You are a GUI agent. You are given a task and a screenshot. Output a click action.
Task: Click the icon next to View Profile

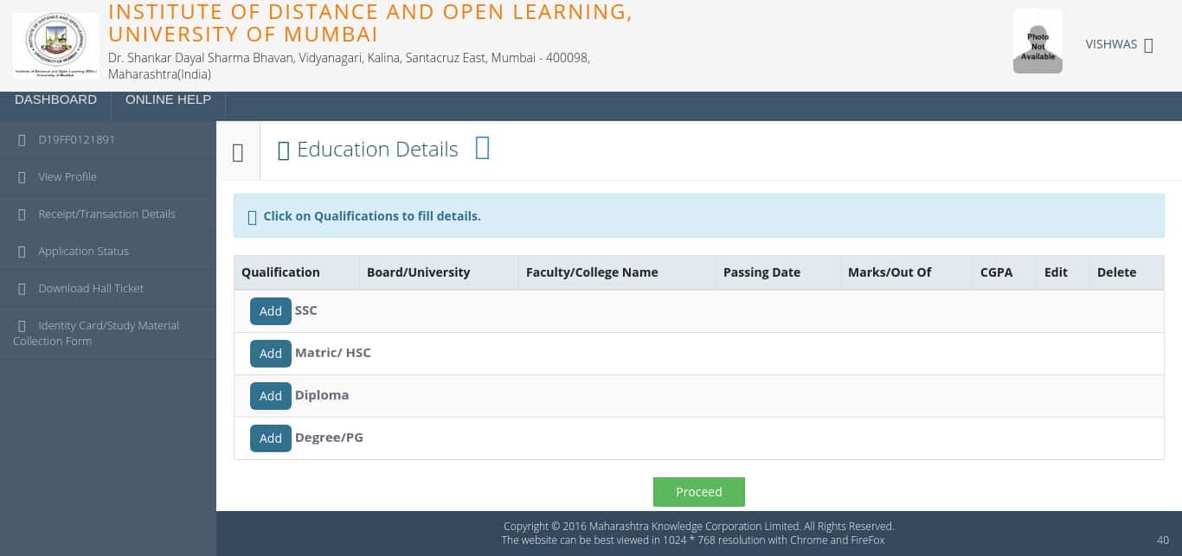pyautogui.click(x=22, y=177)
